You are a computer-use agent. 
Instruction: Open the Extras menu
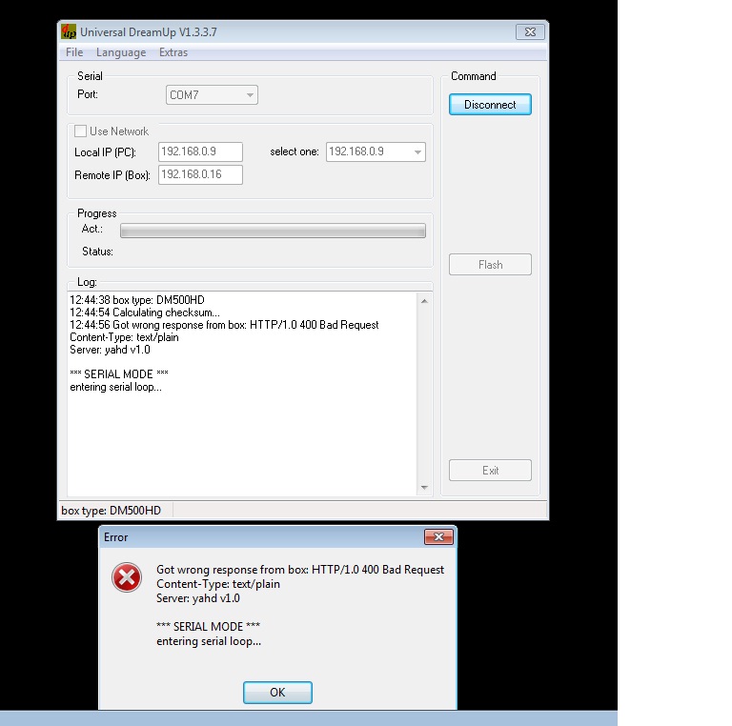pyautogui.click(x=173, y=52)
